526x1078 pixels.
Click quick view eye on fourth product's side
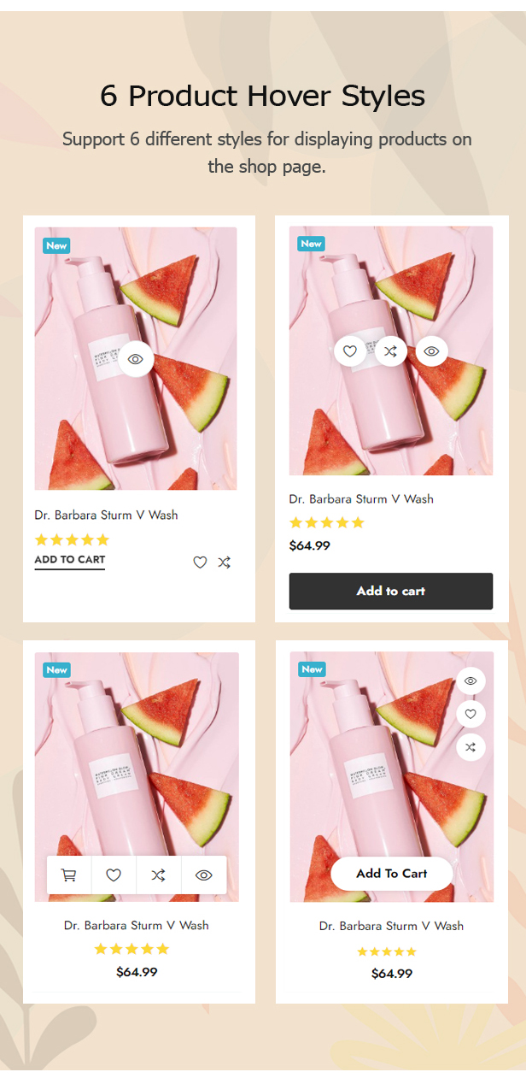[x=470, y=680]
